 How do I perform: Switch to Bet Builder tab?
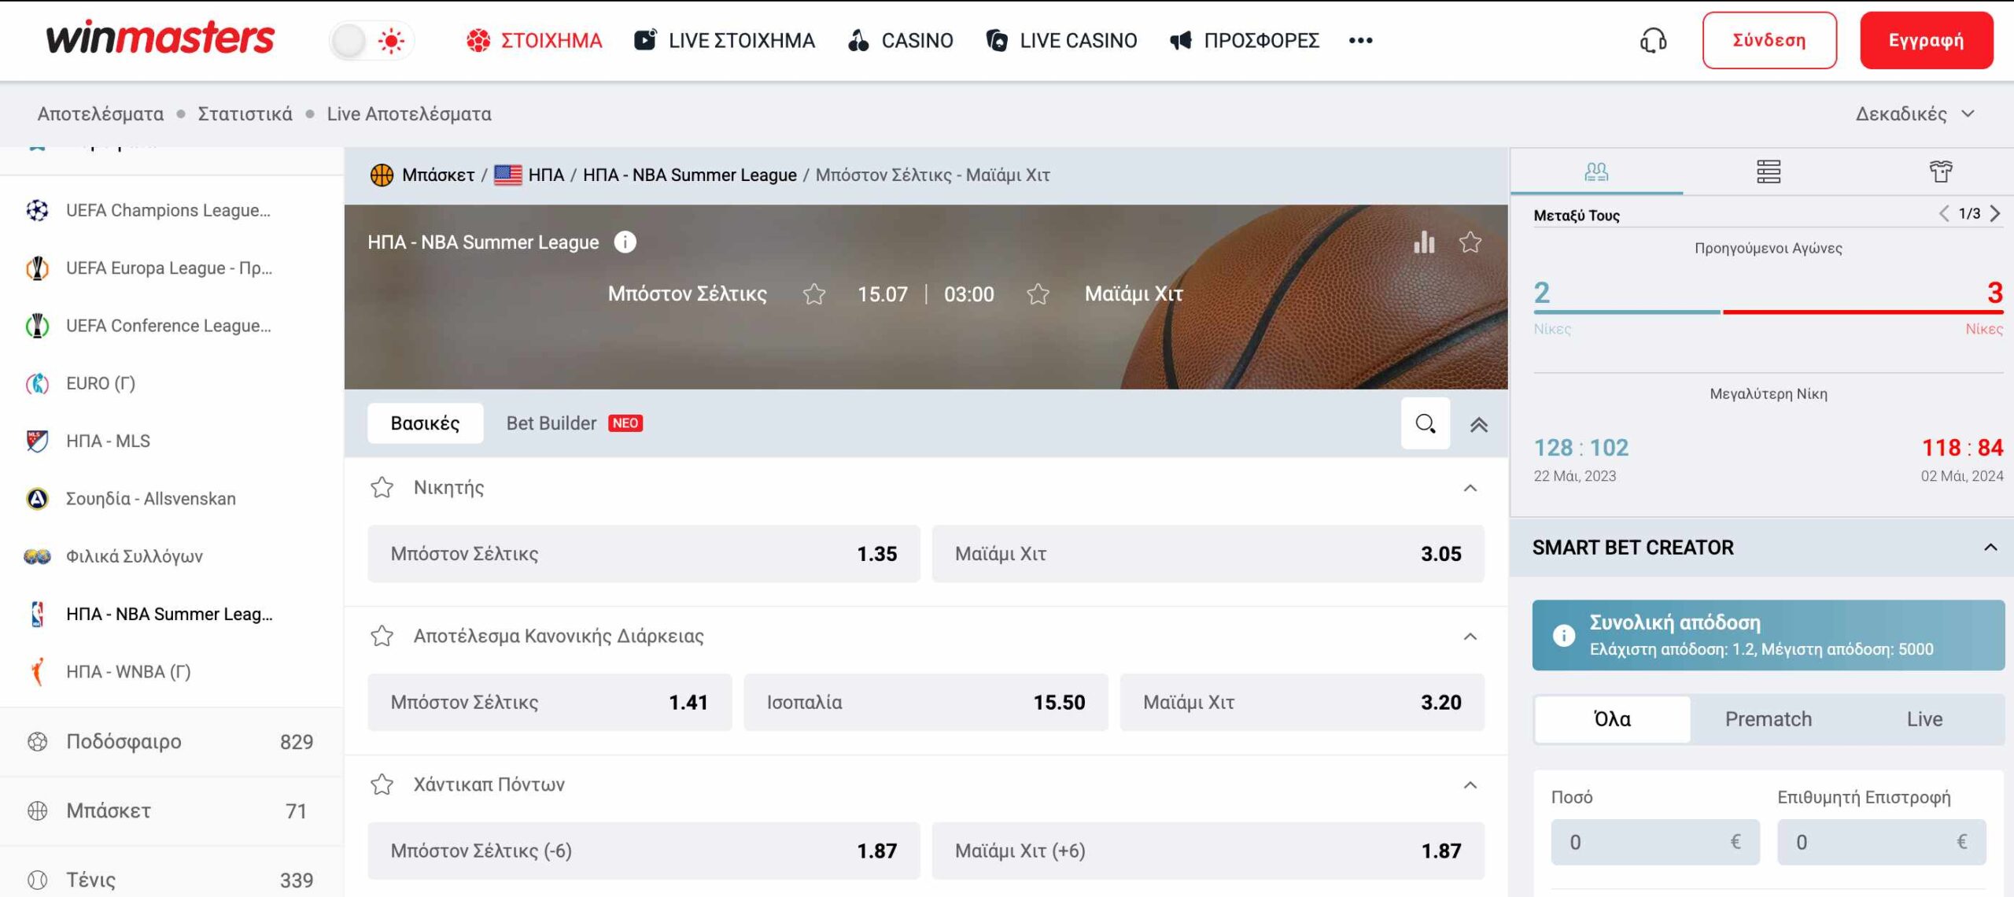click(x=574, y=423)
